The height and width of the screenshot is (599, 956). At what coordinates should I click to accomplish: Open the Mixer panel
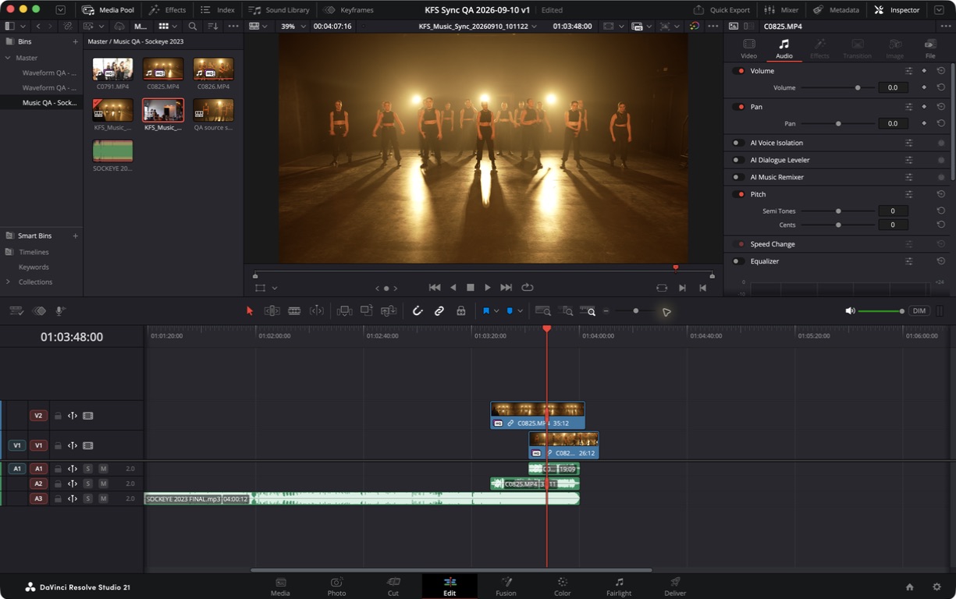(781, 10)
